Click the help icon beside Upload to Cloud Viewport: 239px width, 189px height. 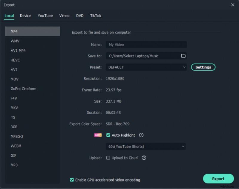pos(144,158)
